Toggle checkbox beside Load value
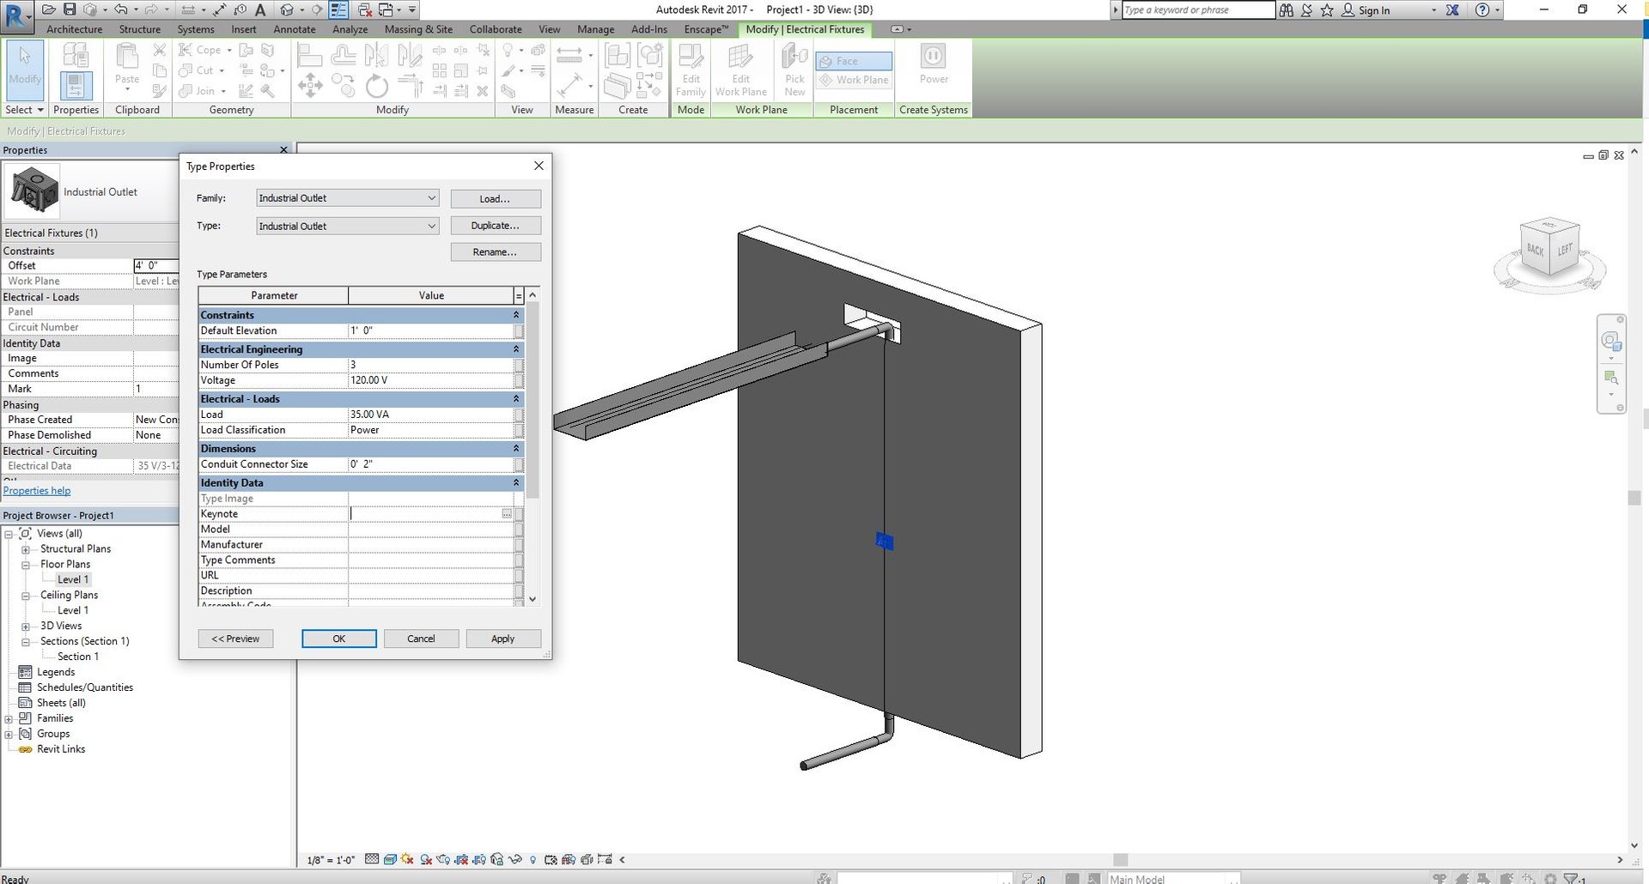 [x=519, y=415]
